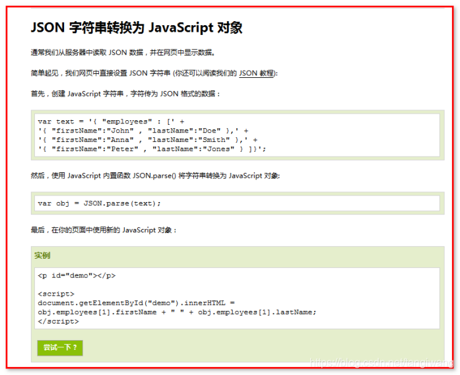Viewport: 460px width, 375px height.
Task: Click the obj.employees[1].firstName code line
Action: [177, 312]
